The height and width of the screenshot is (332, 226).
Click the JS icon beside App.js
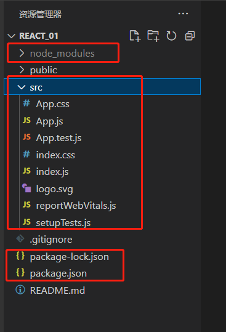pyautogui.click(x=26, y=120)
